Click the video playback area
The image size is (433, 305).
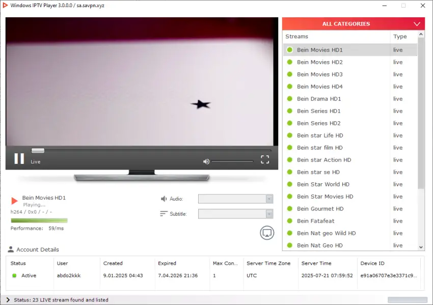click(142, 81)
